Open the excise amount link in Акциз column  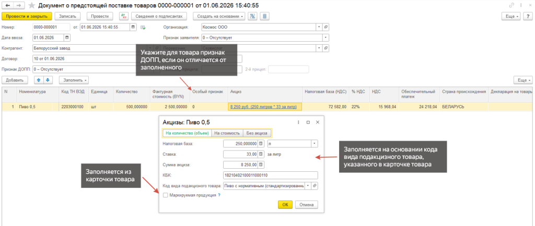point(264,107)
